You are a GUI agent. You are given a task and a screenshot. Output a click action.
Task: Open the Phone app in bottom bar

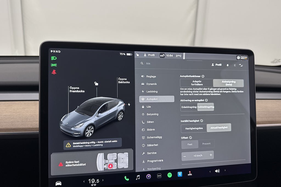[x=127, y=178]
